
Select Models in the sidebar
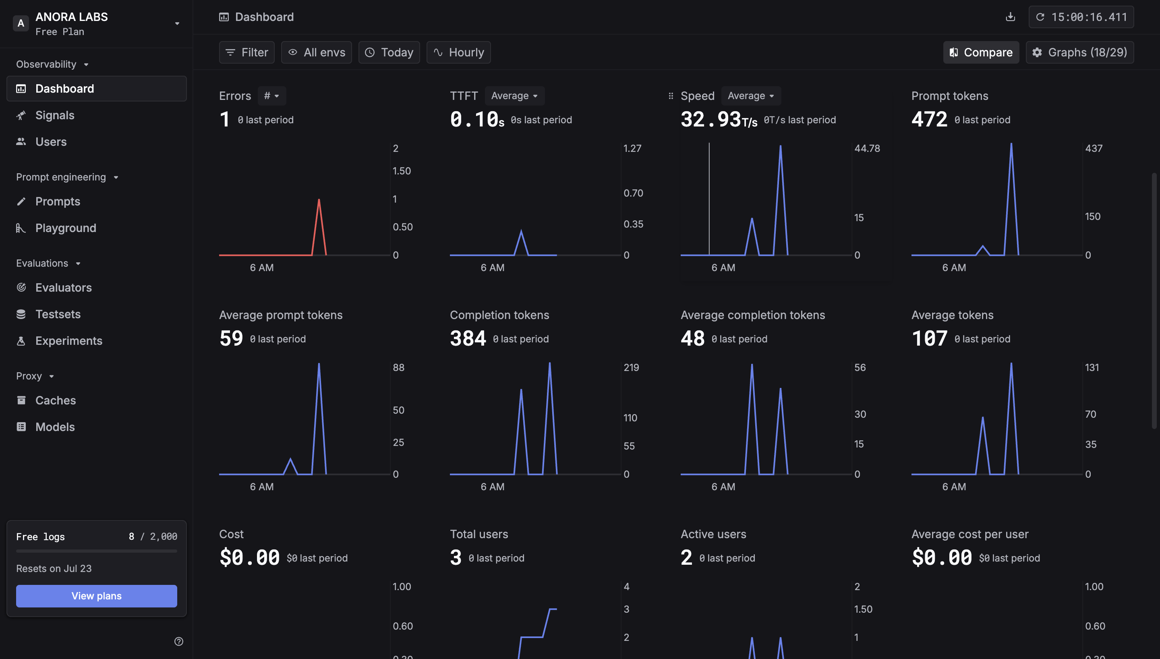55,427
